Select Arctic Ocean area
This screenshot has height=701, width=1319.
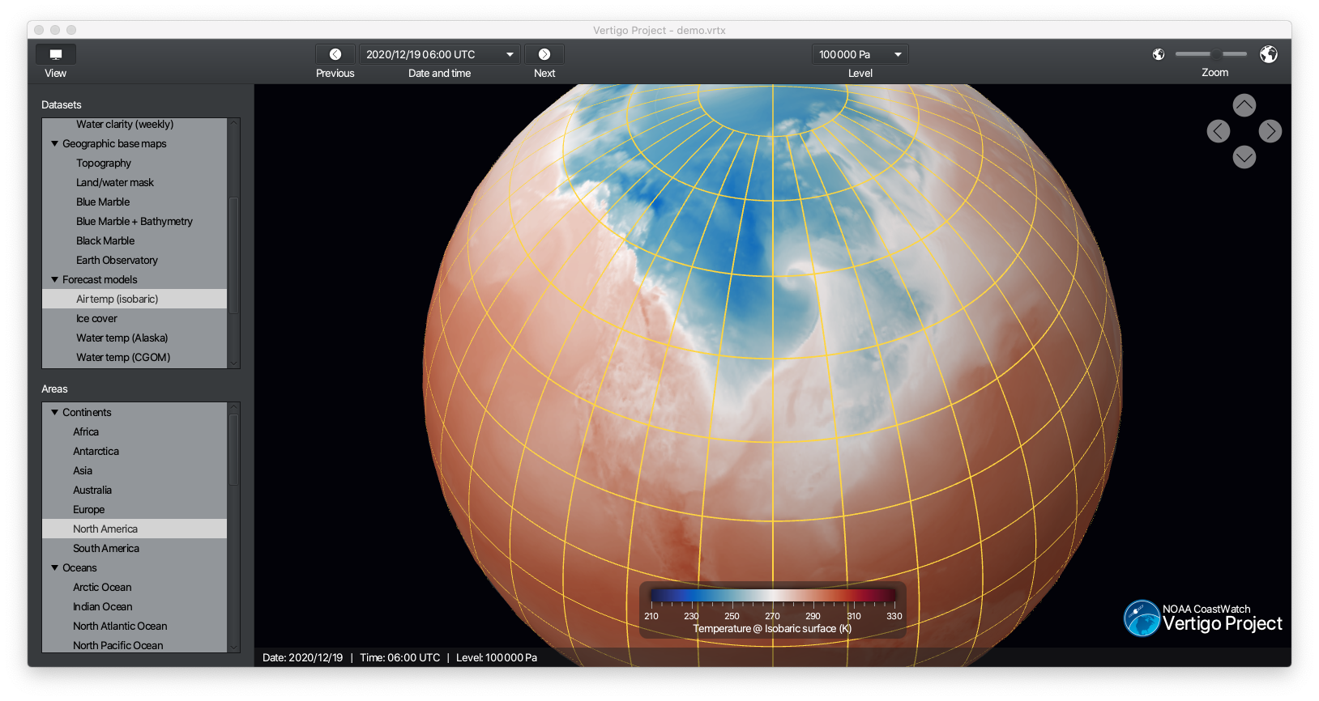point(102,588)
